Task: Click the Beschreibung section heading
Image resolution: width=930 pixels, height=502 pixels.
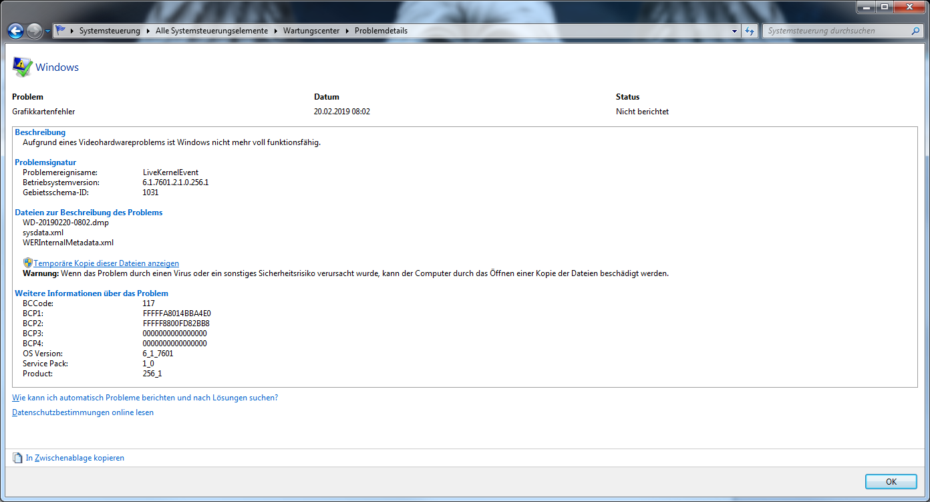Action: 40,132
